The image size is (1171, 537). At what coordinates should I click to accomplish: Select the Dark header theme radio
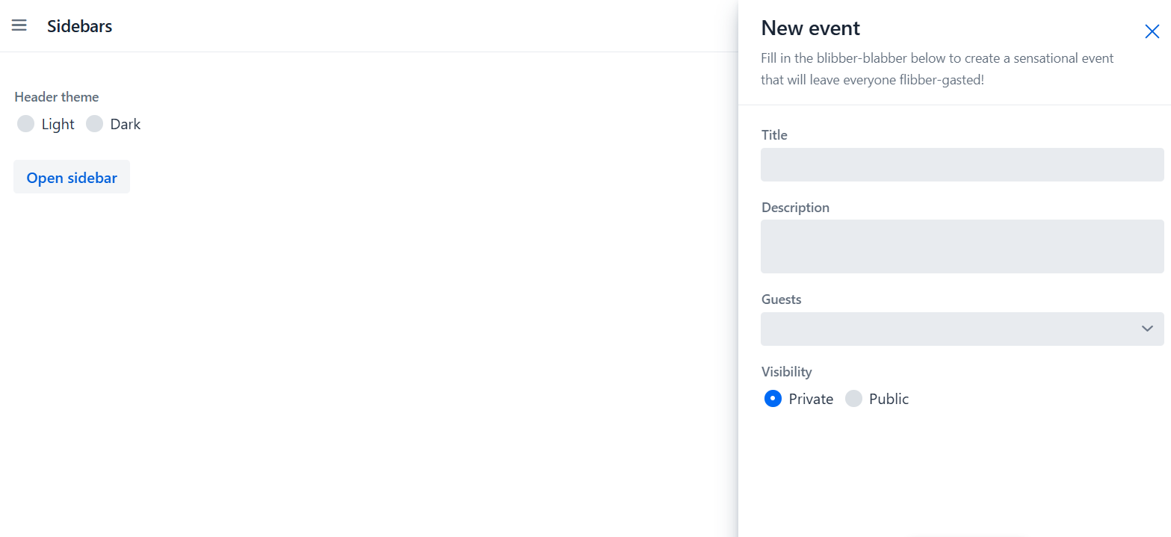[94, 124]
